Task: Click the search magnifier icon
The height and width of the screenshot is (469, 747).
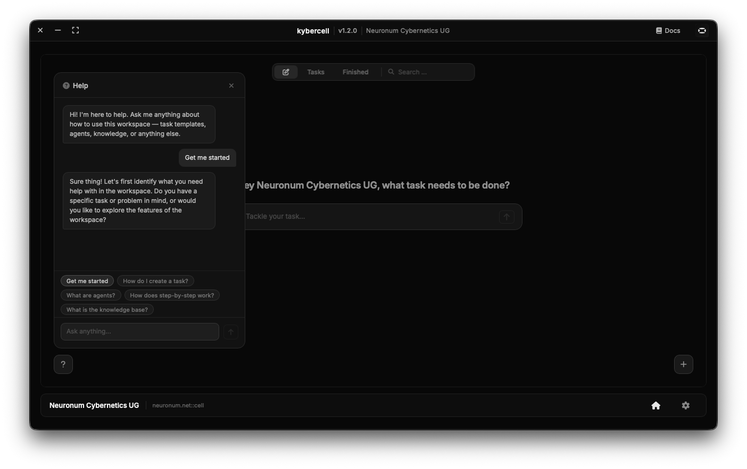Action: click(x=391, y=72)
